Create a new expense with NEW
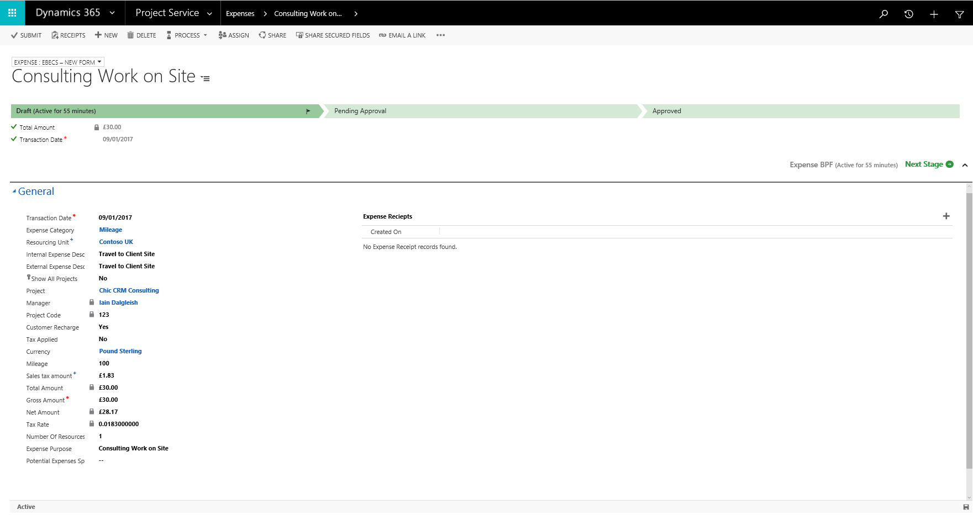The width and height of the screenshot is (973, 515). tap(106, 35)
